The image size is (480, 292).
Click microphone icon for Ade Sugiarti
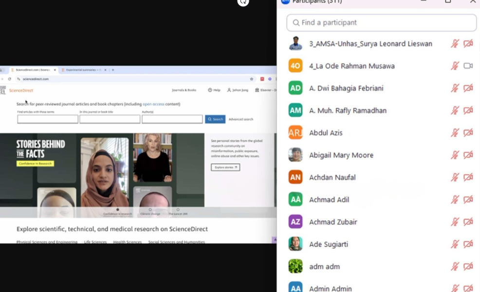[455, 244]
